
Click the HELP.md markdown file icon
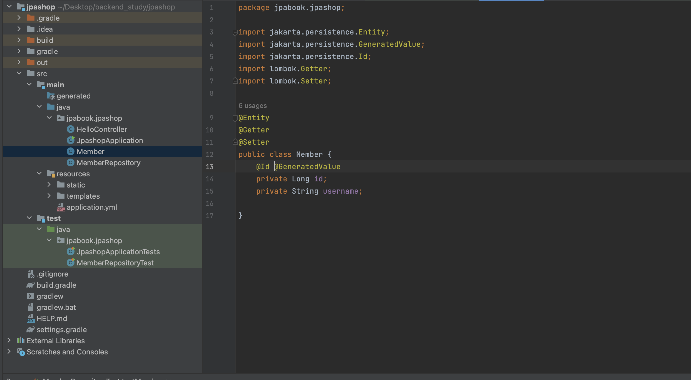(x=31, y=319)
